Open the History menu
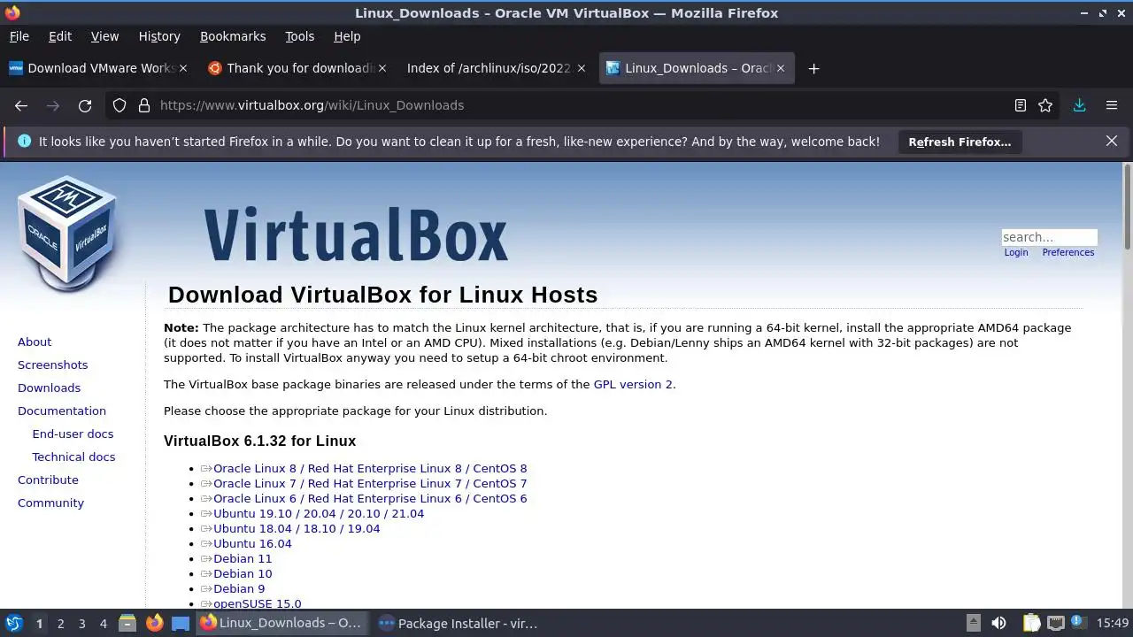This screenshot has width=1133, height=637. (159, 36)
